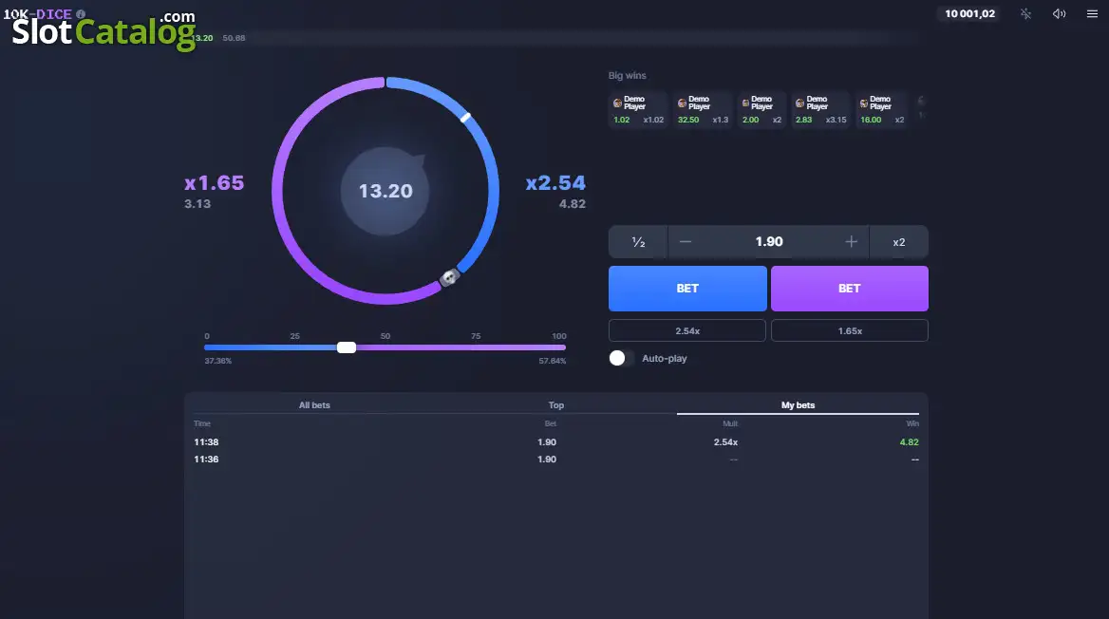Screen dimensions: 1109x619
Task: Select the My bets tab
Action: (x=798, y=405)
